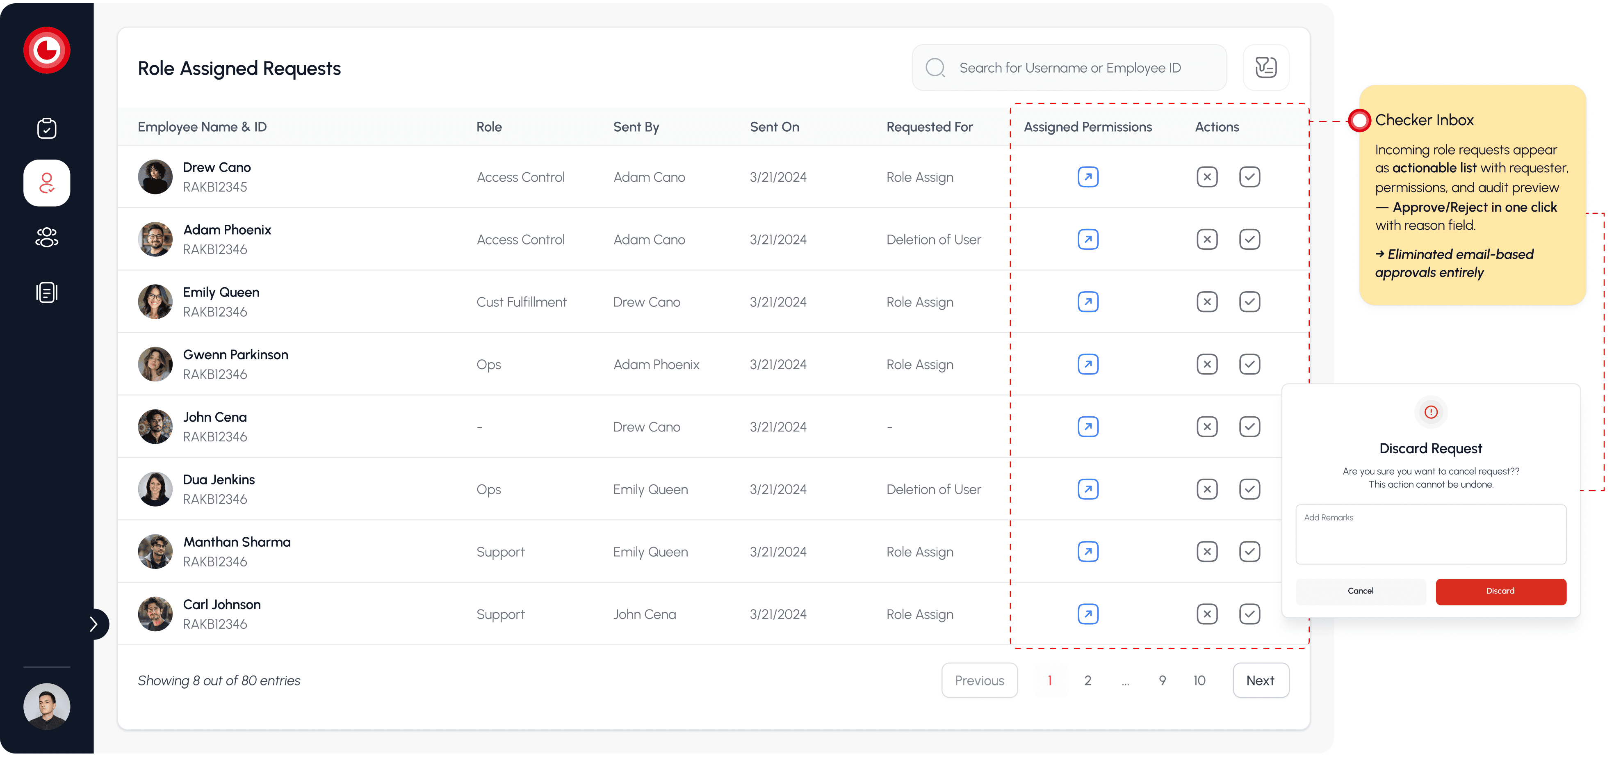Focus the Username or Employee ID search box
Image resolution: width=1614 pixels, height=758 pixels.
[1069, 68]
